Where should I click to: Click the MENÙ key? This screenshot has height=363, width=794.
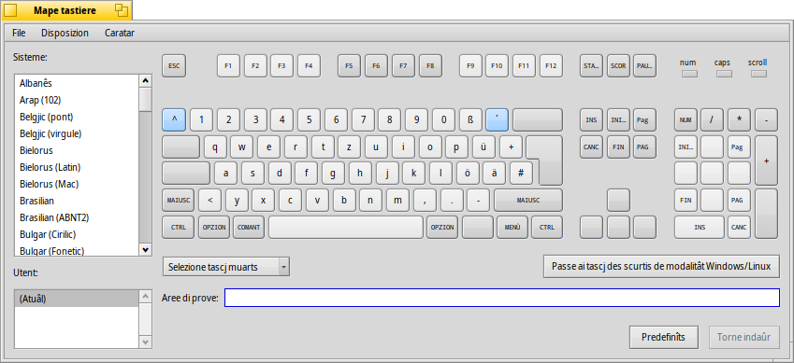[x=512, y=228]
